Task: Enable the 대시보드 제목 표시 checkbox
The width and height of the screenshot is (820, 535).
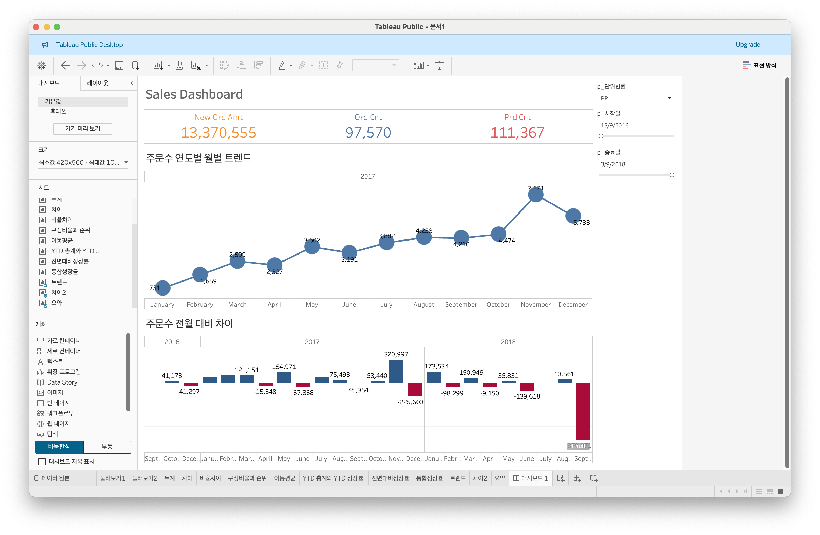Action: [42, 462]
